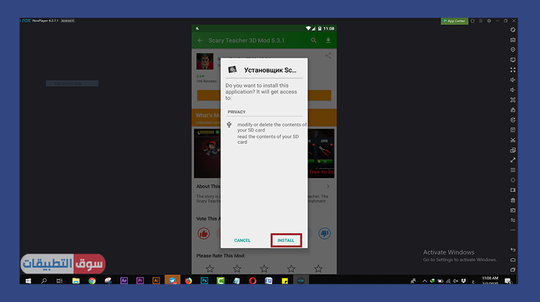
Task: Click the installer app icon in dialog title
Action: [233, 69]
